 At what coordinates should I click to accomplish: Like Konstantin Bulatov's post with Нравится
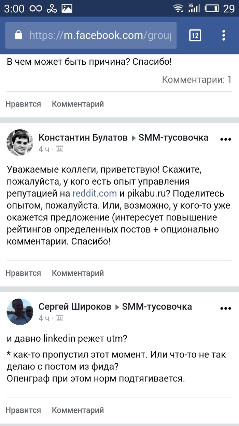pyautogui.click(x=23, y=273)
